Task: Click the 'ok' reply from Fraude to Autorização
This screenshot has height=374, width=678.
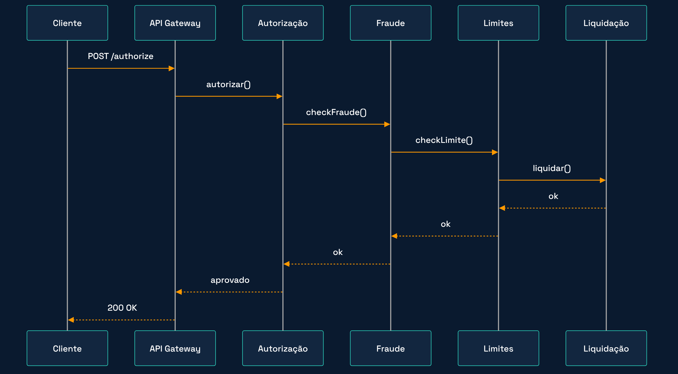Action: pyautogui.click(x=338, y=252)
